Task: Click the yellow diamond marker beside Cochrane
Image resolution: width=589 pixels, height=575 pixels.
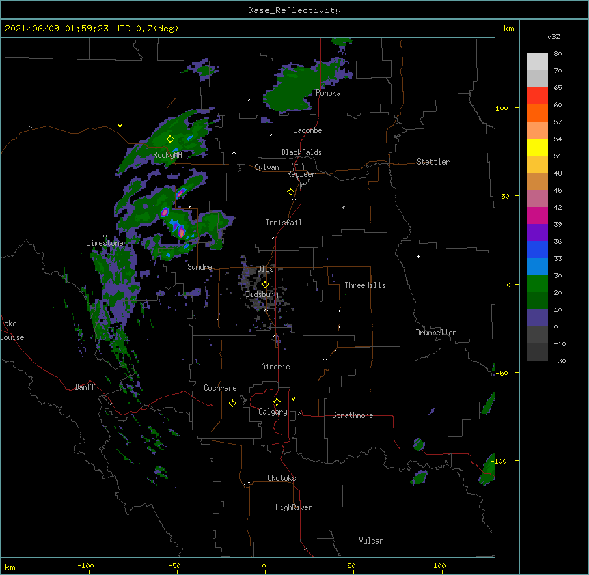Action: (232, 403)
